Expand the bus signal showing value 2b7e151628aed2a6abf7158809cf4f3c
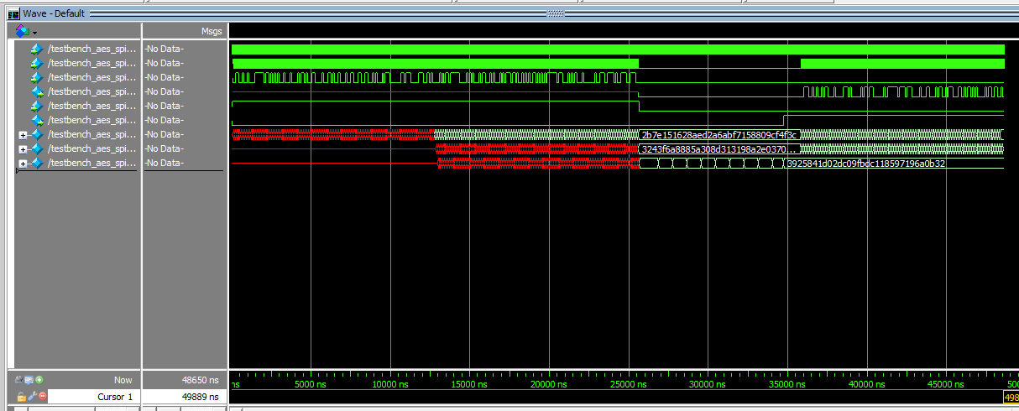The image size is (1019, 411). point(24,134)
